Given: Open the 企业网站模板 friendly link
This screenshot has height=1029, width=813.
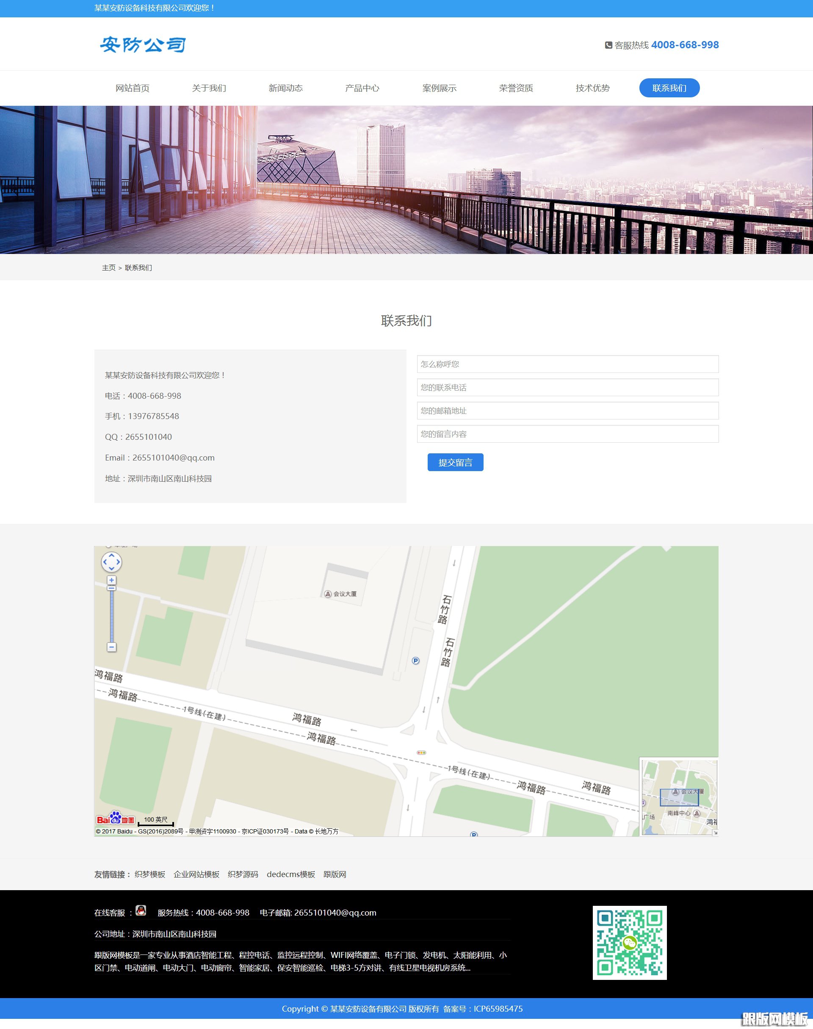Looking at the screenshot, I should pyautogui.click(x=196, y=875).
